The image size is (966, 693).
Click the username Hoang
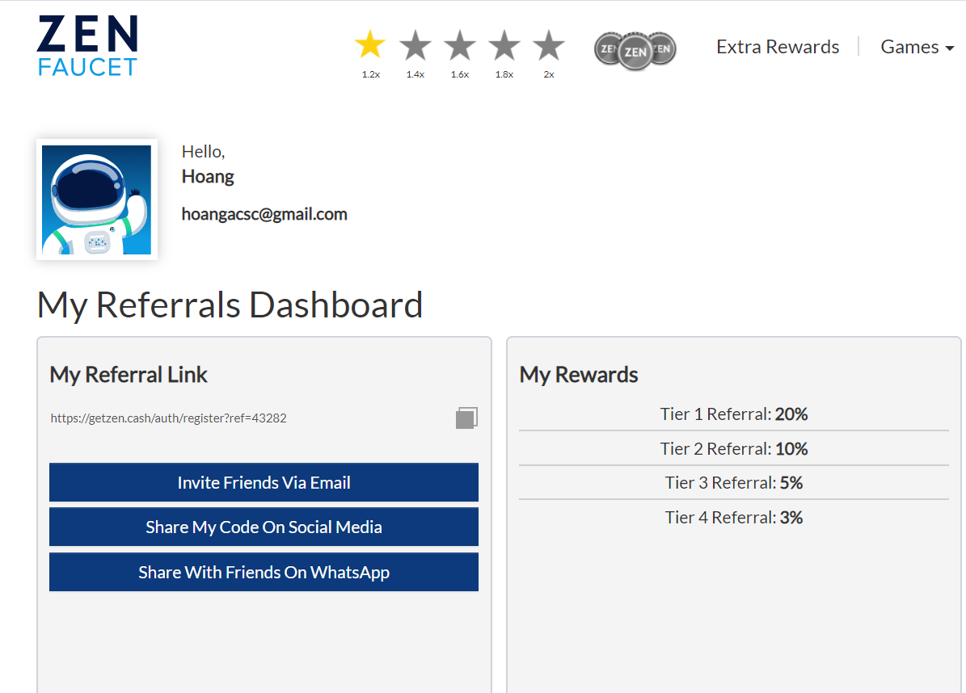click(x=208, y=176)
